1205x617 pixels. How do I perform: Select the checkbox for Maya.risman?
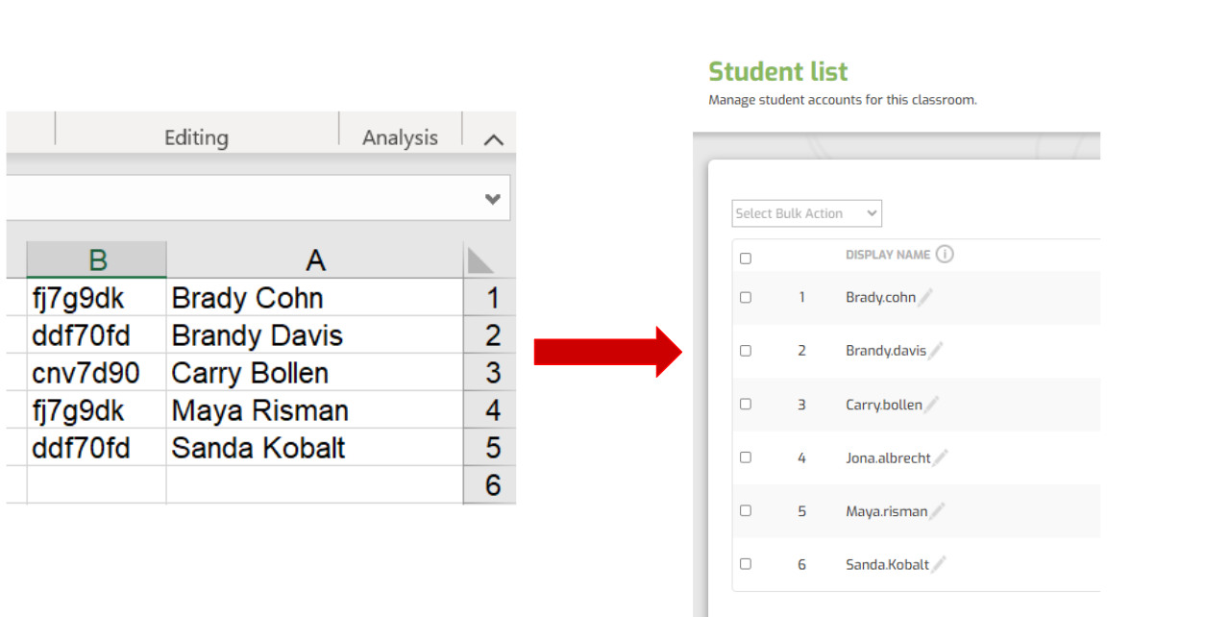tap(746, 511)
